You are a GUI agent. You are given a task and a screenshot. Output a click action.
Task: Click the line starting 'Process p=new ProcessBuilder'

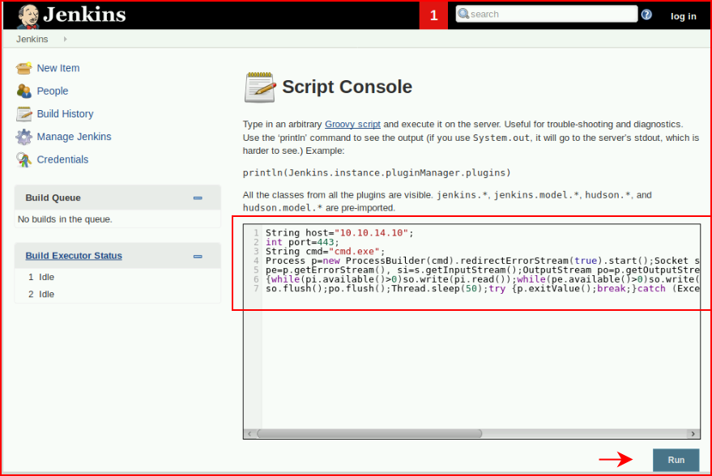(483, 261)
